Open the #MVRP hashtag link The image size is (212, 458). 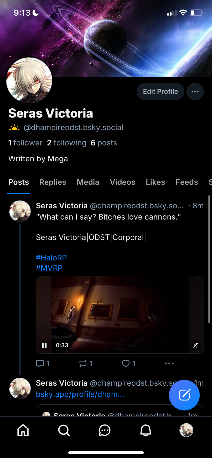[49, 268]
